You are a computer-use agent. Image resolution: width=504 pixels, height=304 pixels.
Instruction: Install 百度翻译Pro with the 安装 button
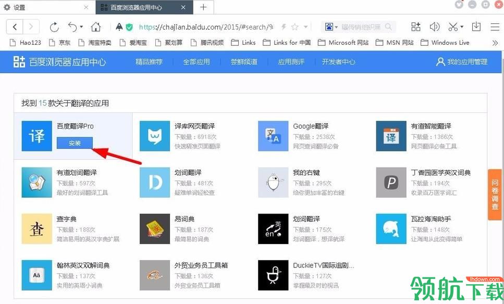tap(75, 143)
